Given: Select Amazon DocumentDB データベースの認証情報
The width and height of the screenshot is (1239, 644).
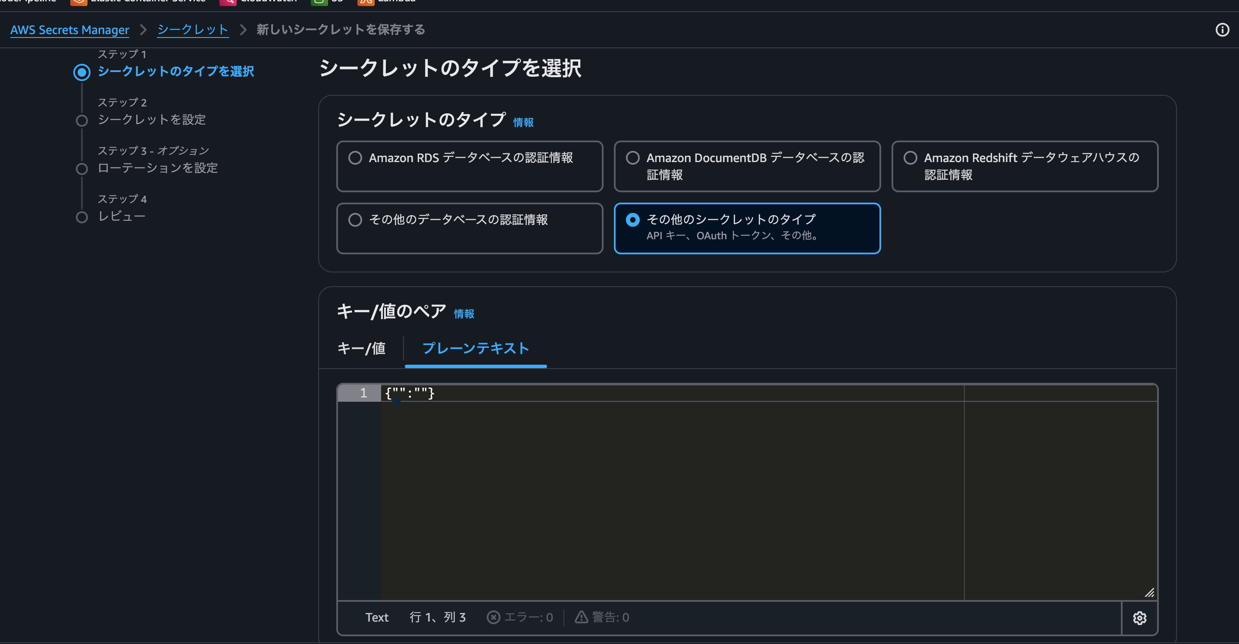Looking at the screenshot, I should tap(632, 157).
